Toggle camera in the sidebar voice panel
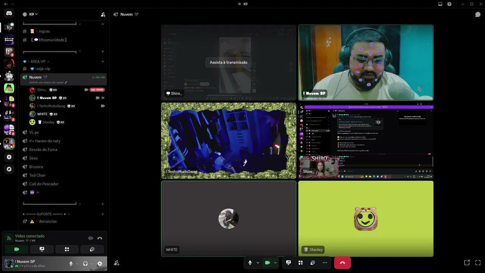The height and width of the screenshot is (273, 485). [17, 249]
